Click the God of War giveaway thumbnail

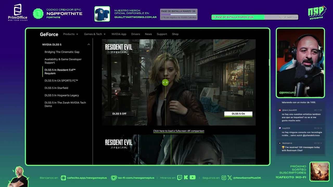point(319,171)
